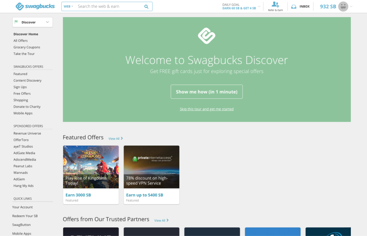This screenshot has height=236, width=367.
Task: Open Mobile Apps under Quick Links
Action: coord(22,233)
